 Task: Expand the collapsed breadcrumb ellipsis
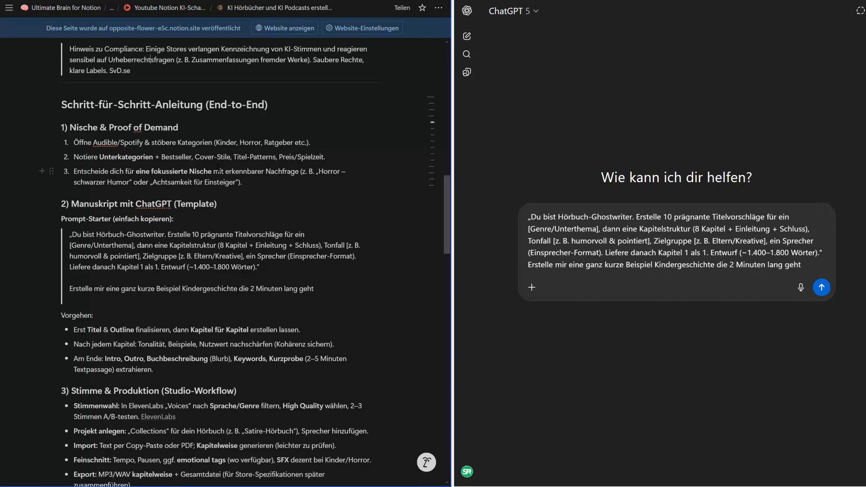(x=111, y=8)
